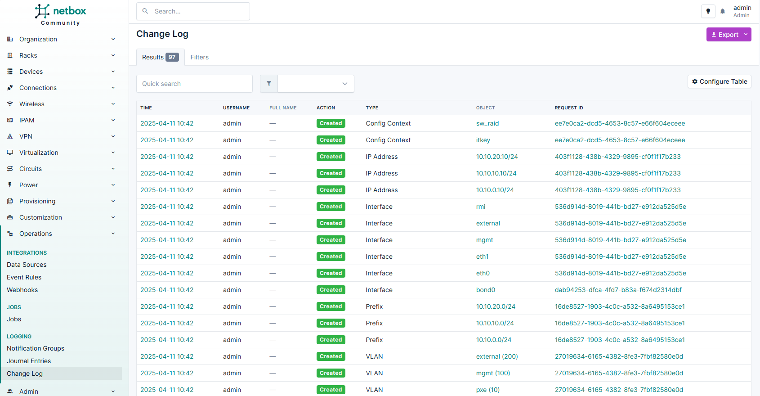Select the Results tab

point(160,57)
